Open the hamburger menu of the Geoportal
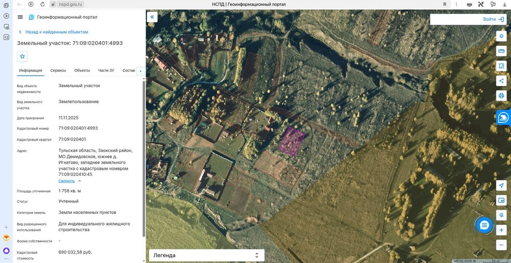511x263 pixels. 20,17
